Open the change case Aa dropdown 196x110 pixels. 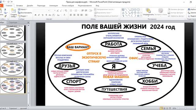(x=58, y=15)
